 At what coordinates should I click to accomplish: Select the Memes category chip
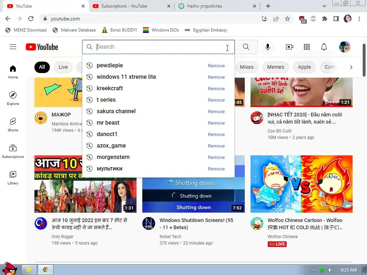click(276, 67)
